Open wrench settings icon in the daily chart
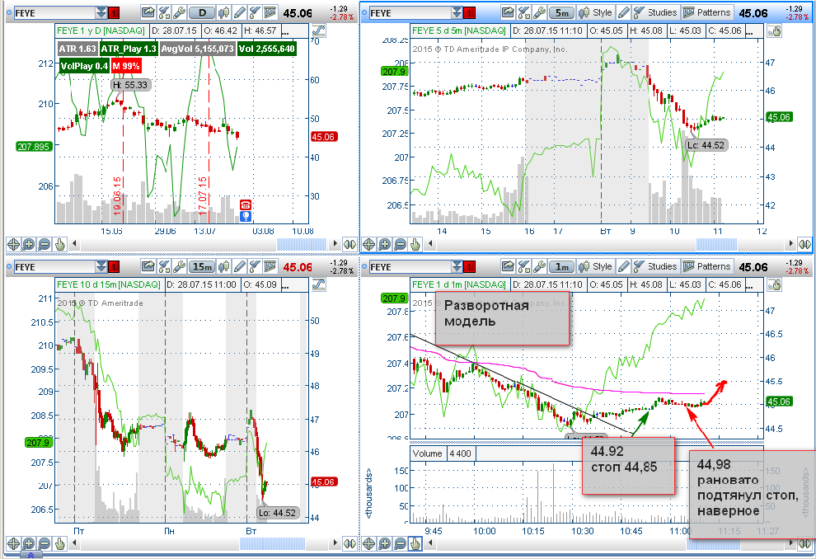Viewport: 816px width, 559px height. click(179, 12)
